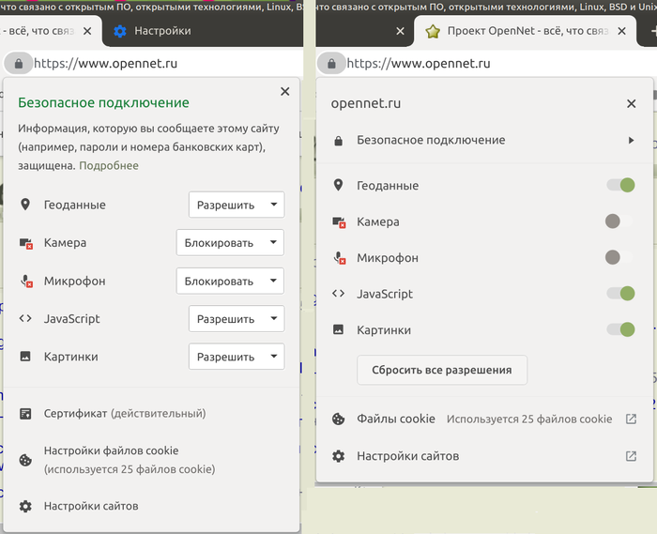The image size is (657, 534).
Task: Click 'Сбросить все разрешения' button
Action: click(442, 370)
